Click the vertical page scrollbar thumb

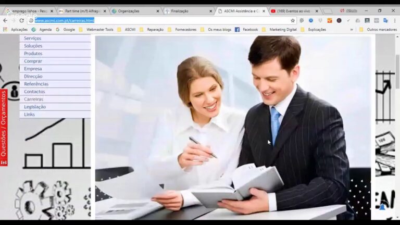pyautogui.click(x=397, y=71)
